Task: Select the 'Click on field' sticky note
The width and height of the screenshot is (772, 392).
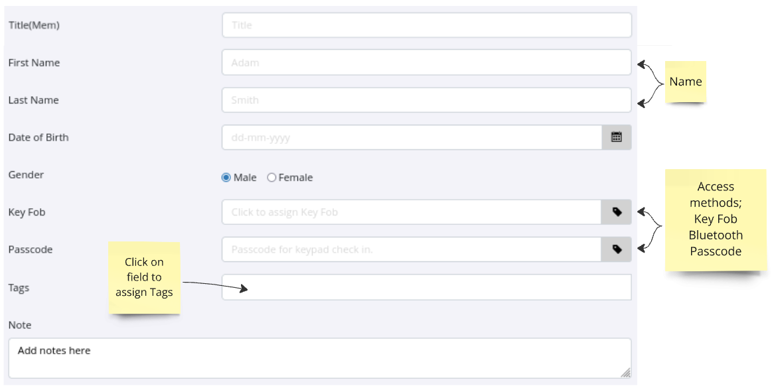Action: pyautogui.click(x=144, y=277)
